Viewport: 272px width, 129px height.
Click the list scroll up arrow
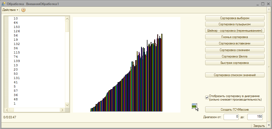point(67,19)
